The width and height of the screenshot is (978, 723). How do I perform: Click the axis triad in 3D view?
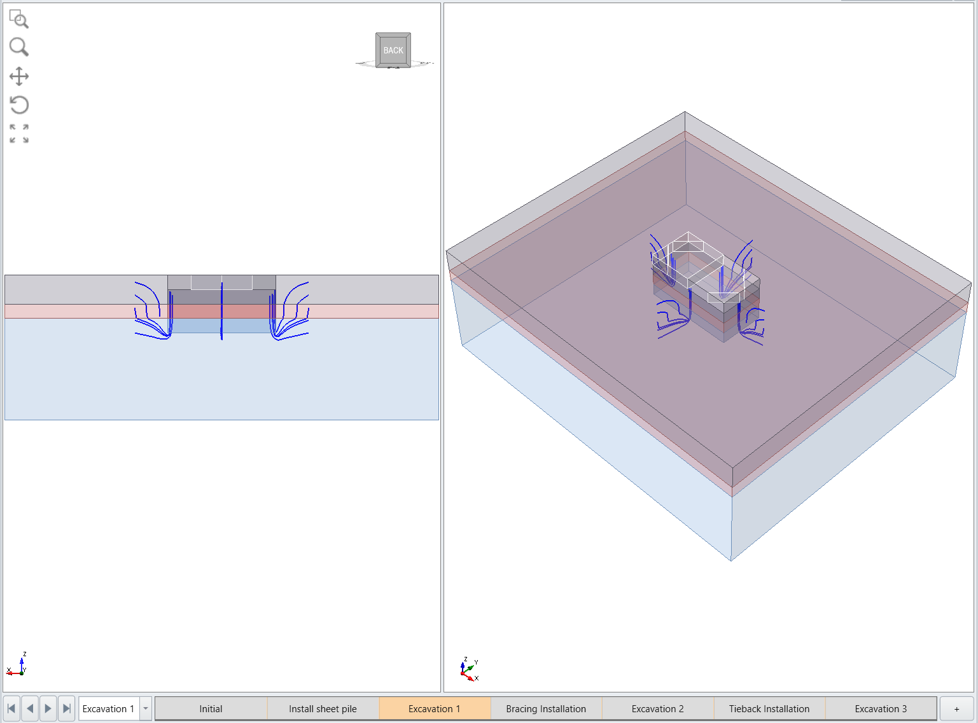pyautogui.click(x=469, y=670)
